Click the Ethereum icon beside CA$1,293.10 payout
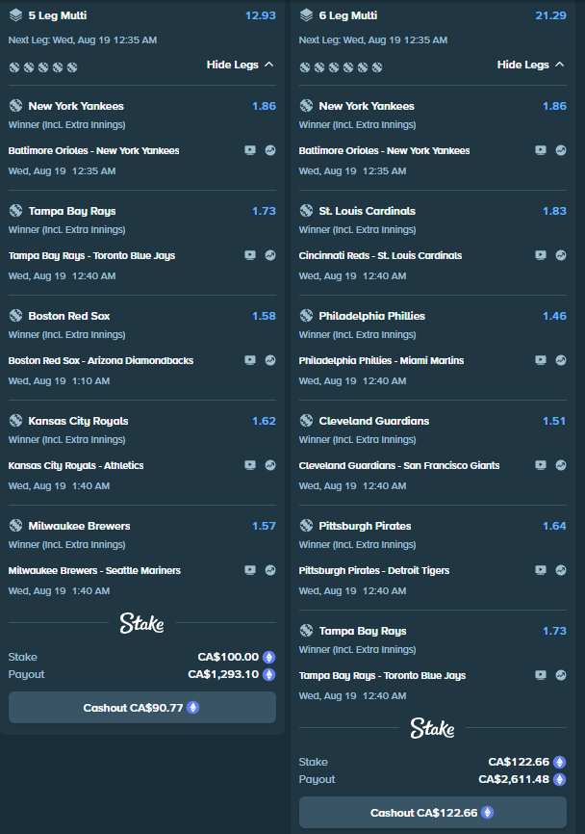Screen dimensions: 585x834 (x=269, y=674)
